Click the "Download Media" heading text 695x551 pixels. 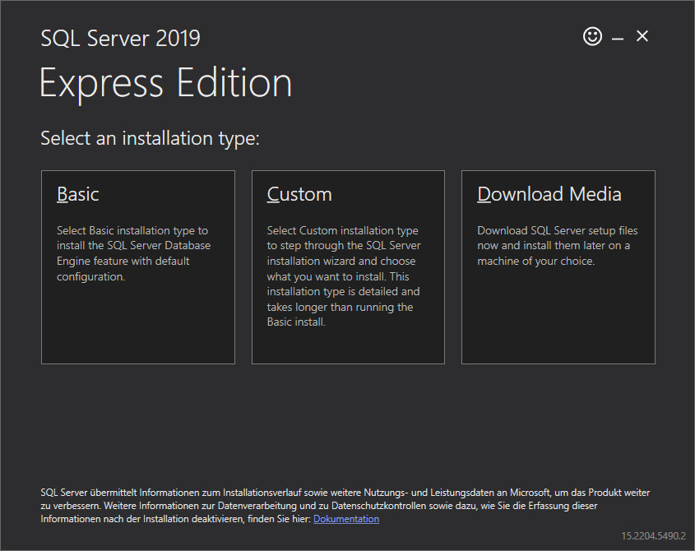pyautogui.click(x=549, y=194)
